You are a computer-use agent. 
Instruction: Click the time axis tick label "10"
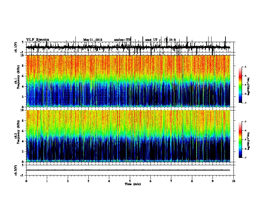pyautogui.click(x=233, y=181)
